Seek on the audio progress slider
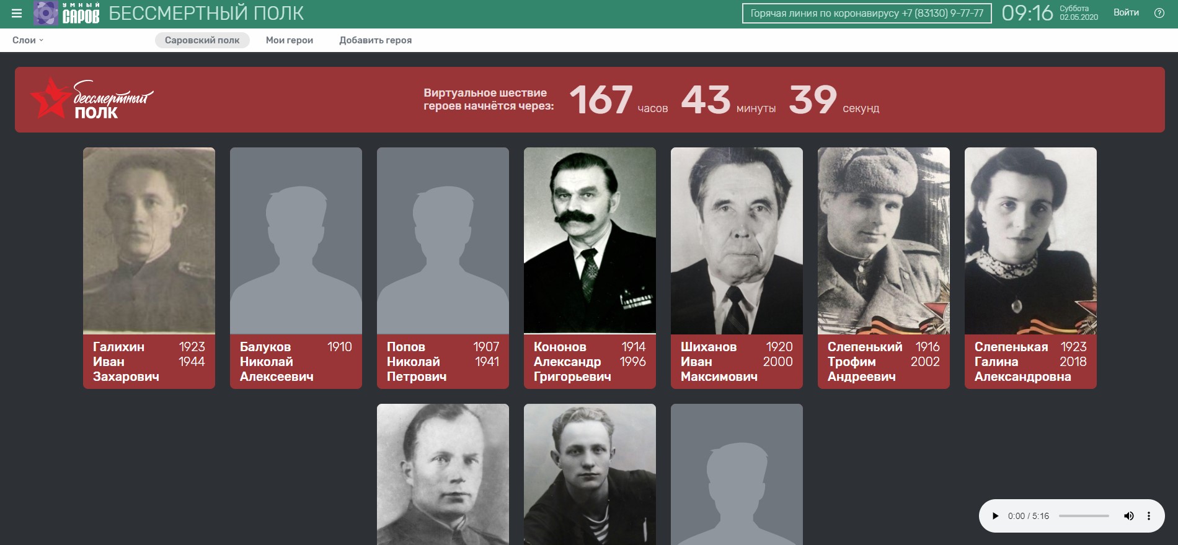Viewport: 1178px width, 545px height. pyautogui.click(x=1084, y=516)
